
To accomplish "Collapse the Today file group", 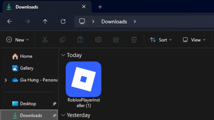I will pos(63,55).
